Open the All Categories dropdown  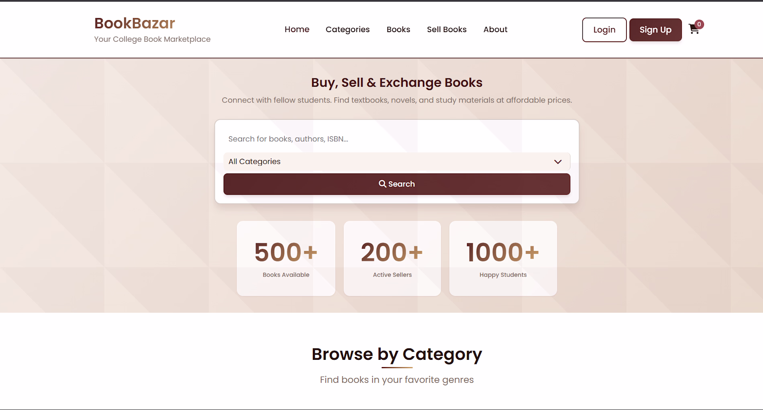[396, 162]
